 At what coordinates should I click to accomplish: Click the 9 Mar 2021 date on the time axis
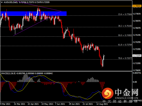pos(5,104)
